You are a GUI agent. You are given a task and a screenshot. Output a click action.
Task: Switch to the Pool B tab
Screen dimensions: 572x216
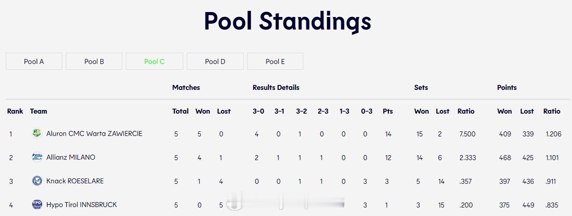tap(94, 61)
